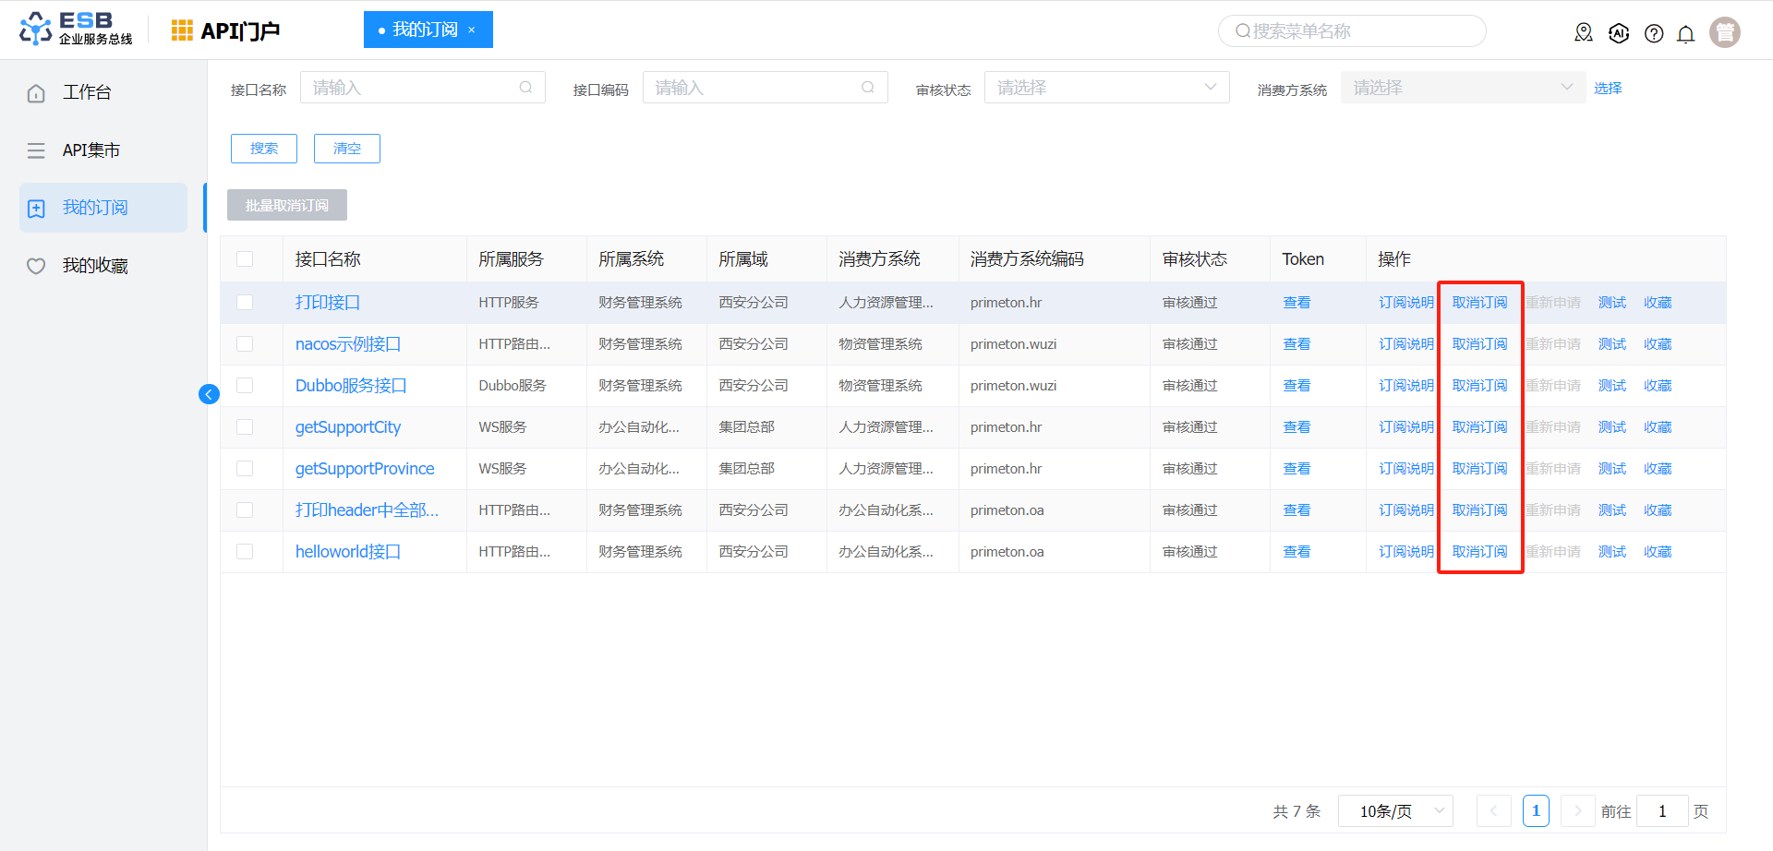Expand the 消费方系统 dropdown

(1462, 88)
